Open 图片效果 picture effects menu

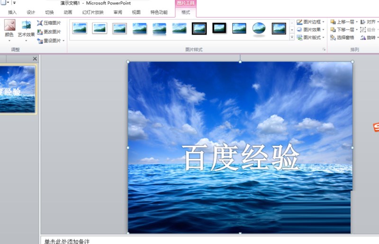tap(310, 30)
